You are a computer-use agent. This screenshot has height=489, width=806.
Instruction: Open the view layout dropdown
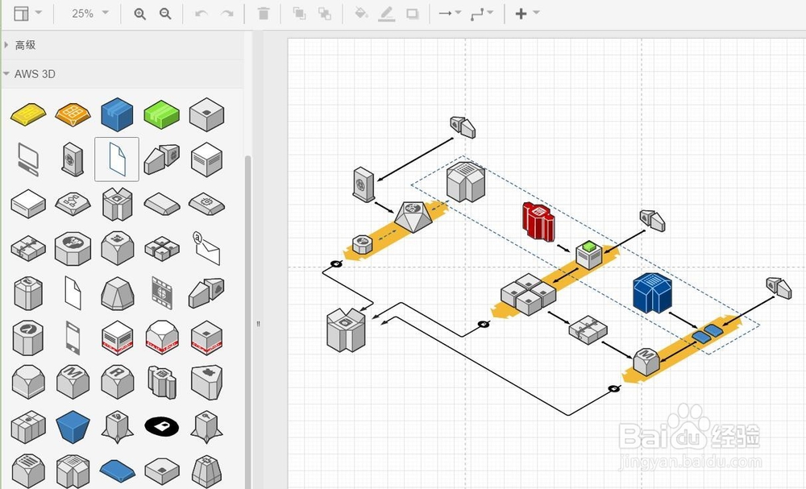tap(27, 14)
